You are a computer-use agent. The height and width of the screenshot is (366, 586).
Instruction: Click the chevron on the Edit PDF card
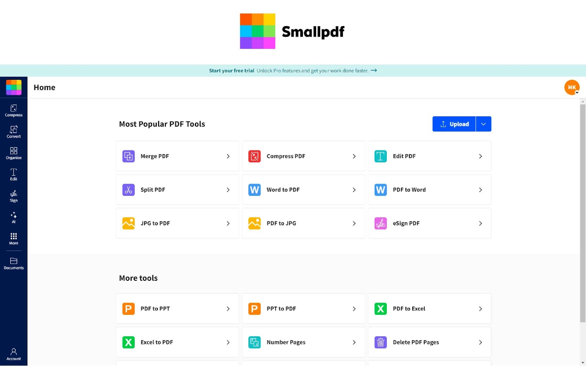coord(481,156)
